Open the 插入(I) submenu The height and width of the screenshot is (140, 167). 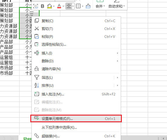coord(76,53)
